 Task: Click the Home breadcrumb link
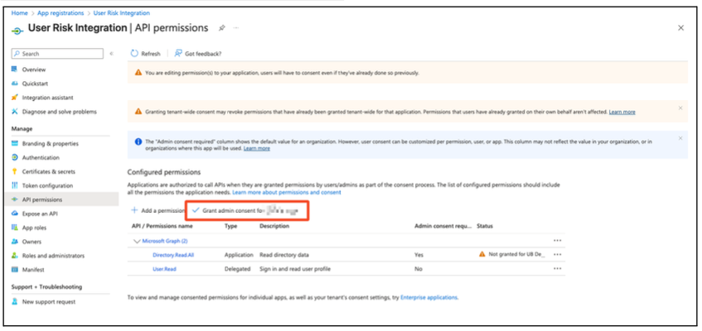(19, 13)
